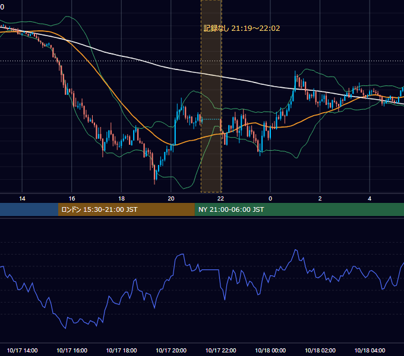The width and height of the screenshot is (404, 356).
Task: Click the 2 hour axis label
Action: (x=320, y=199)
